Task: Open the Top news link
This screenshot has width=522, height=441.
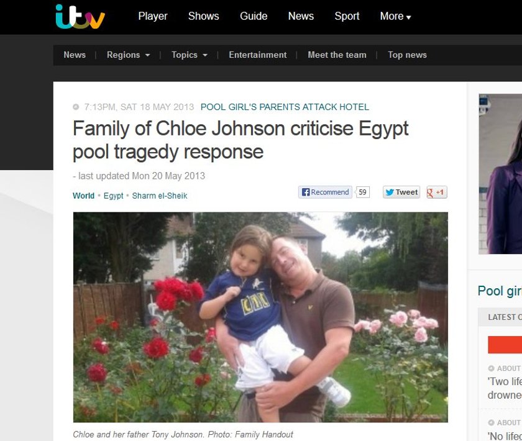Action: click(407, 55)
